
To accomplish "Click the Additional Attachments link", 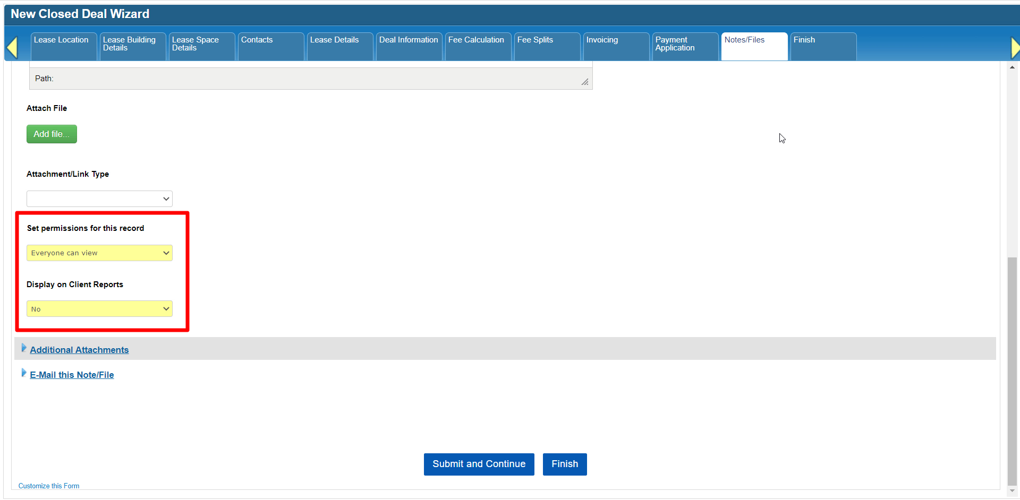I will point(79,350).
